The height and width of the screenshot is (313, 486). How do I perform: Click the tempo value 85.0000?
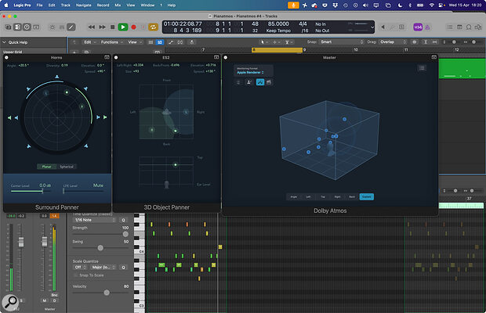tap(278, 23)
